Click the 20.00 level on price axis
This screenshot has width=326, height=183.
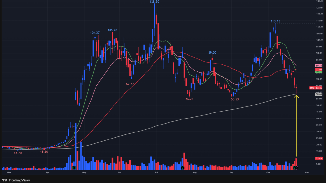tap(320, 145)
